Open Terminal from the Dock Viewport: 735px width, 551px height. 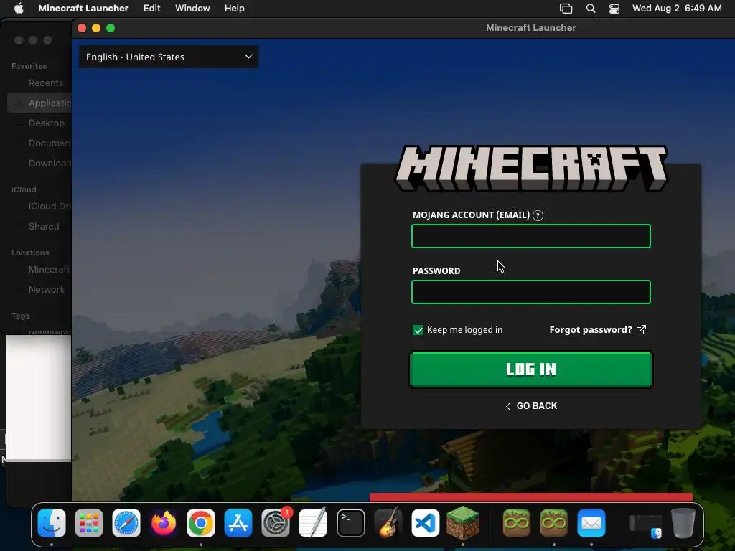pos(350,523)
